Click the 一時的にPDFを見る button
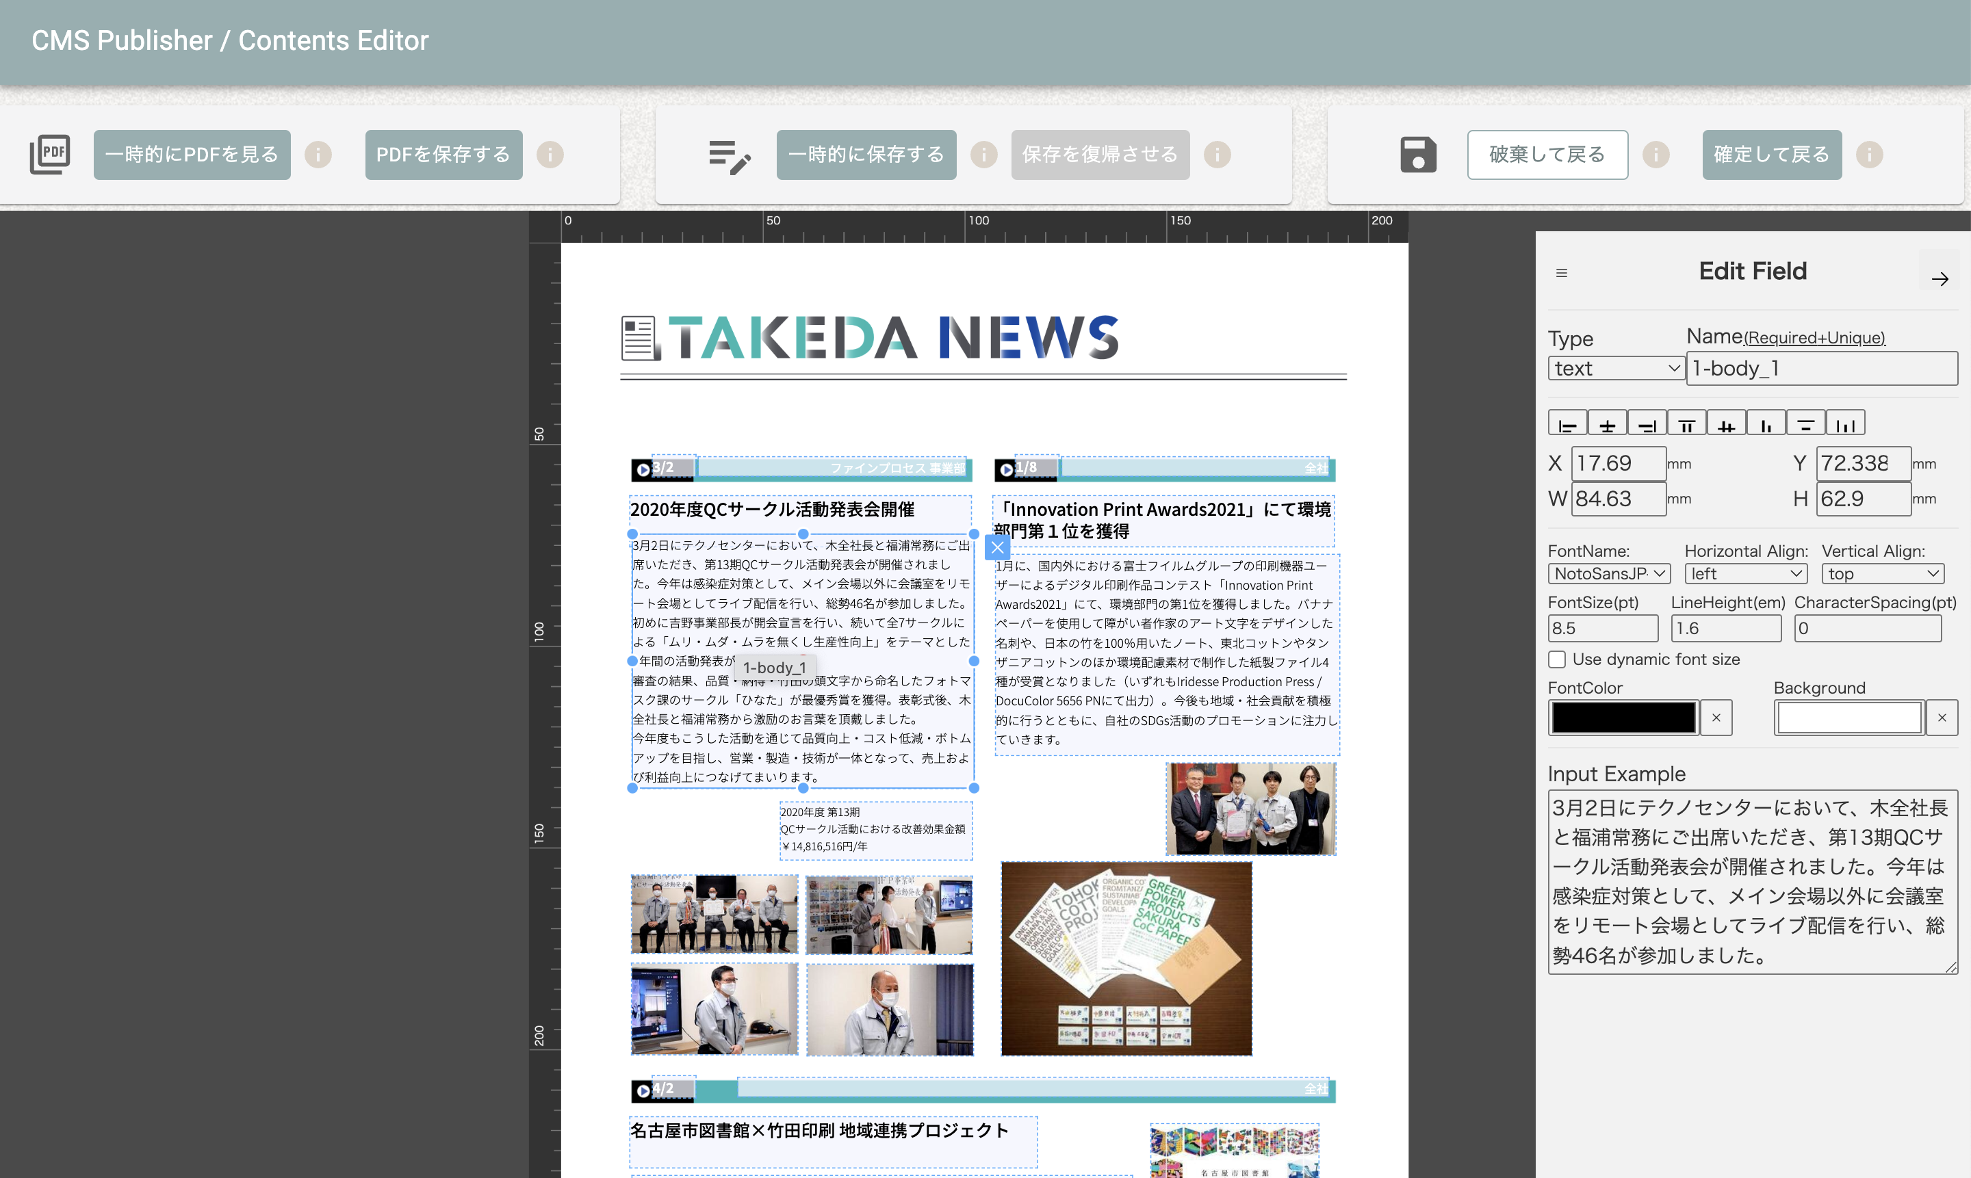 [192, 155]
